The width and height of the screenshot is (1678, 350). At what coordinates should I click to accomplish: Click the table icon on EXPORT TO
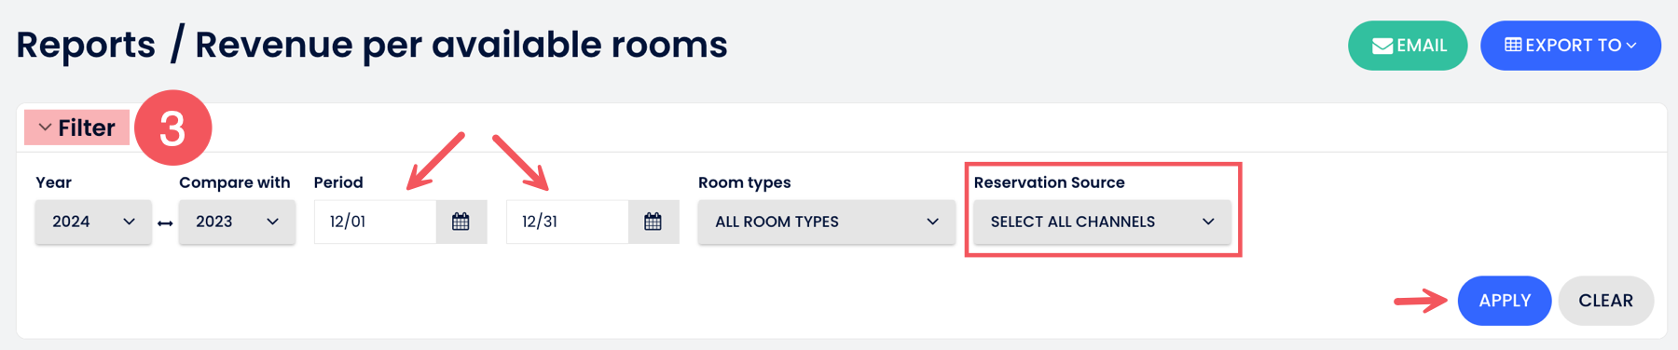point(1513,45)
